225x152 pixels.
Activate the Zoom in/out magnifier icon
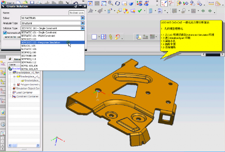[x=111, y=3]
